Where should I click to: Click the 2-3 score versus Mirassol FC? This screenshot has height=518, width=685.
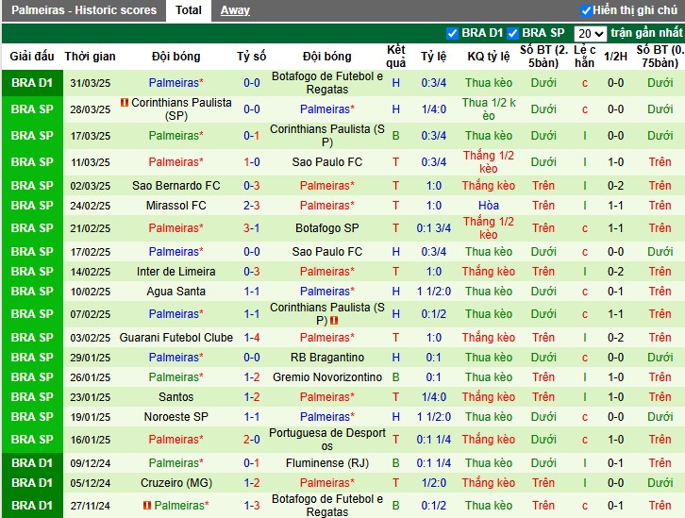252,206
